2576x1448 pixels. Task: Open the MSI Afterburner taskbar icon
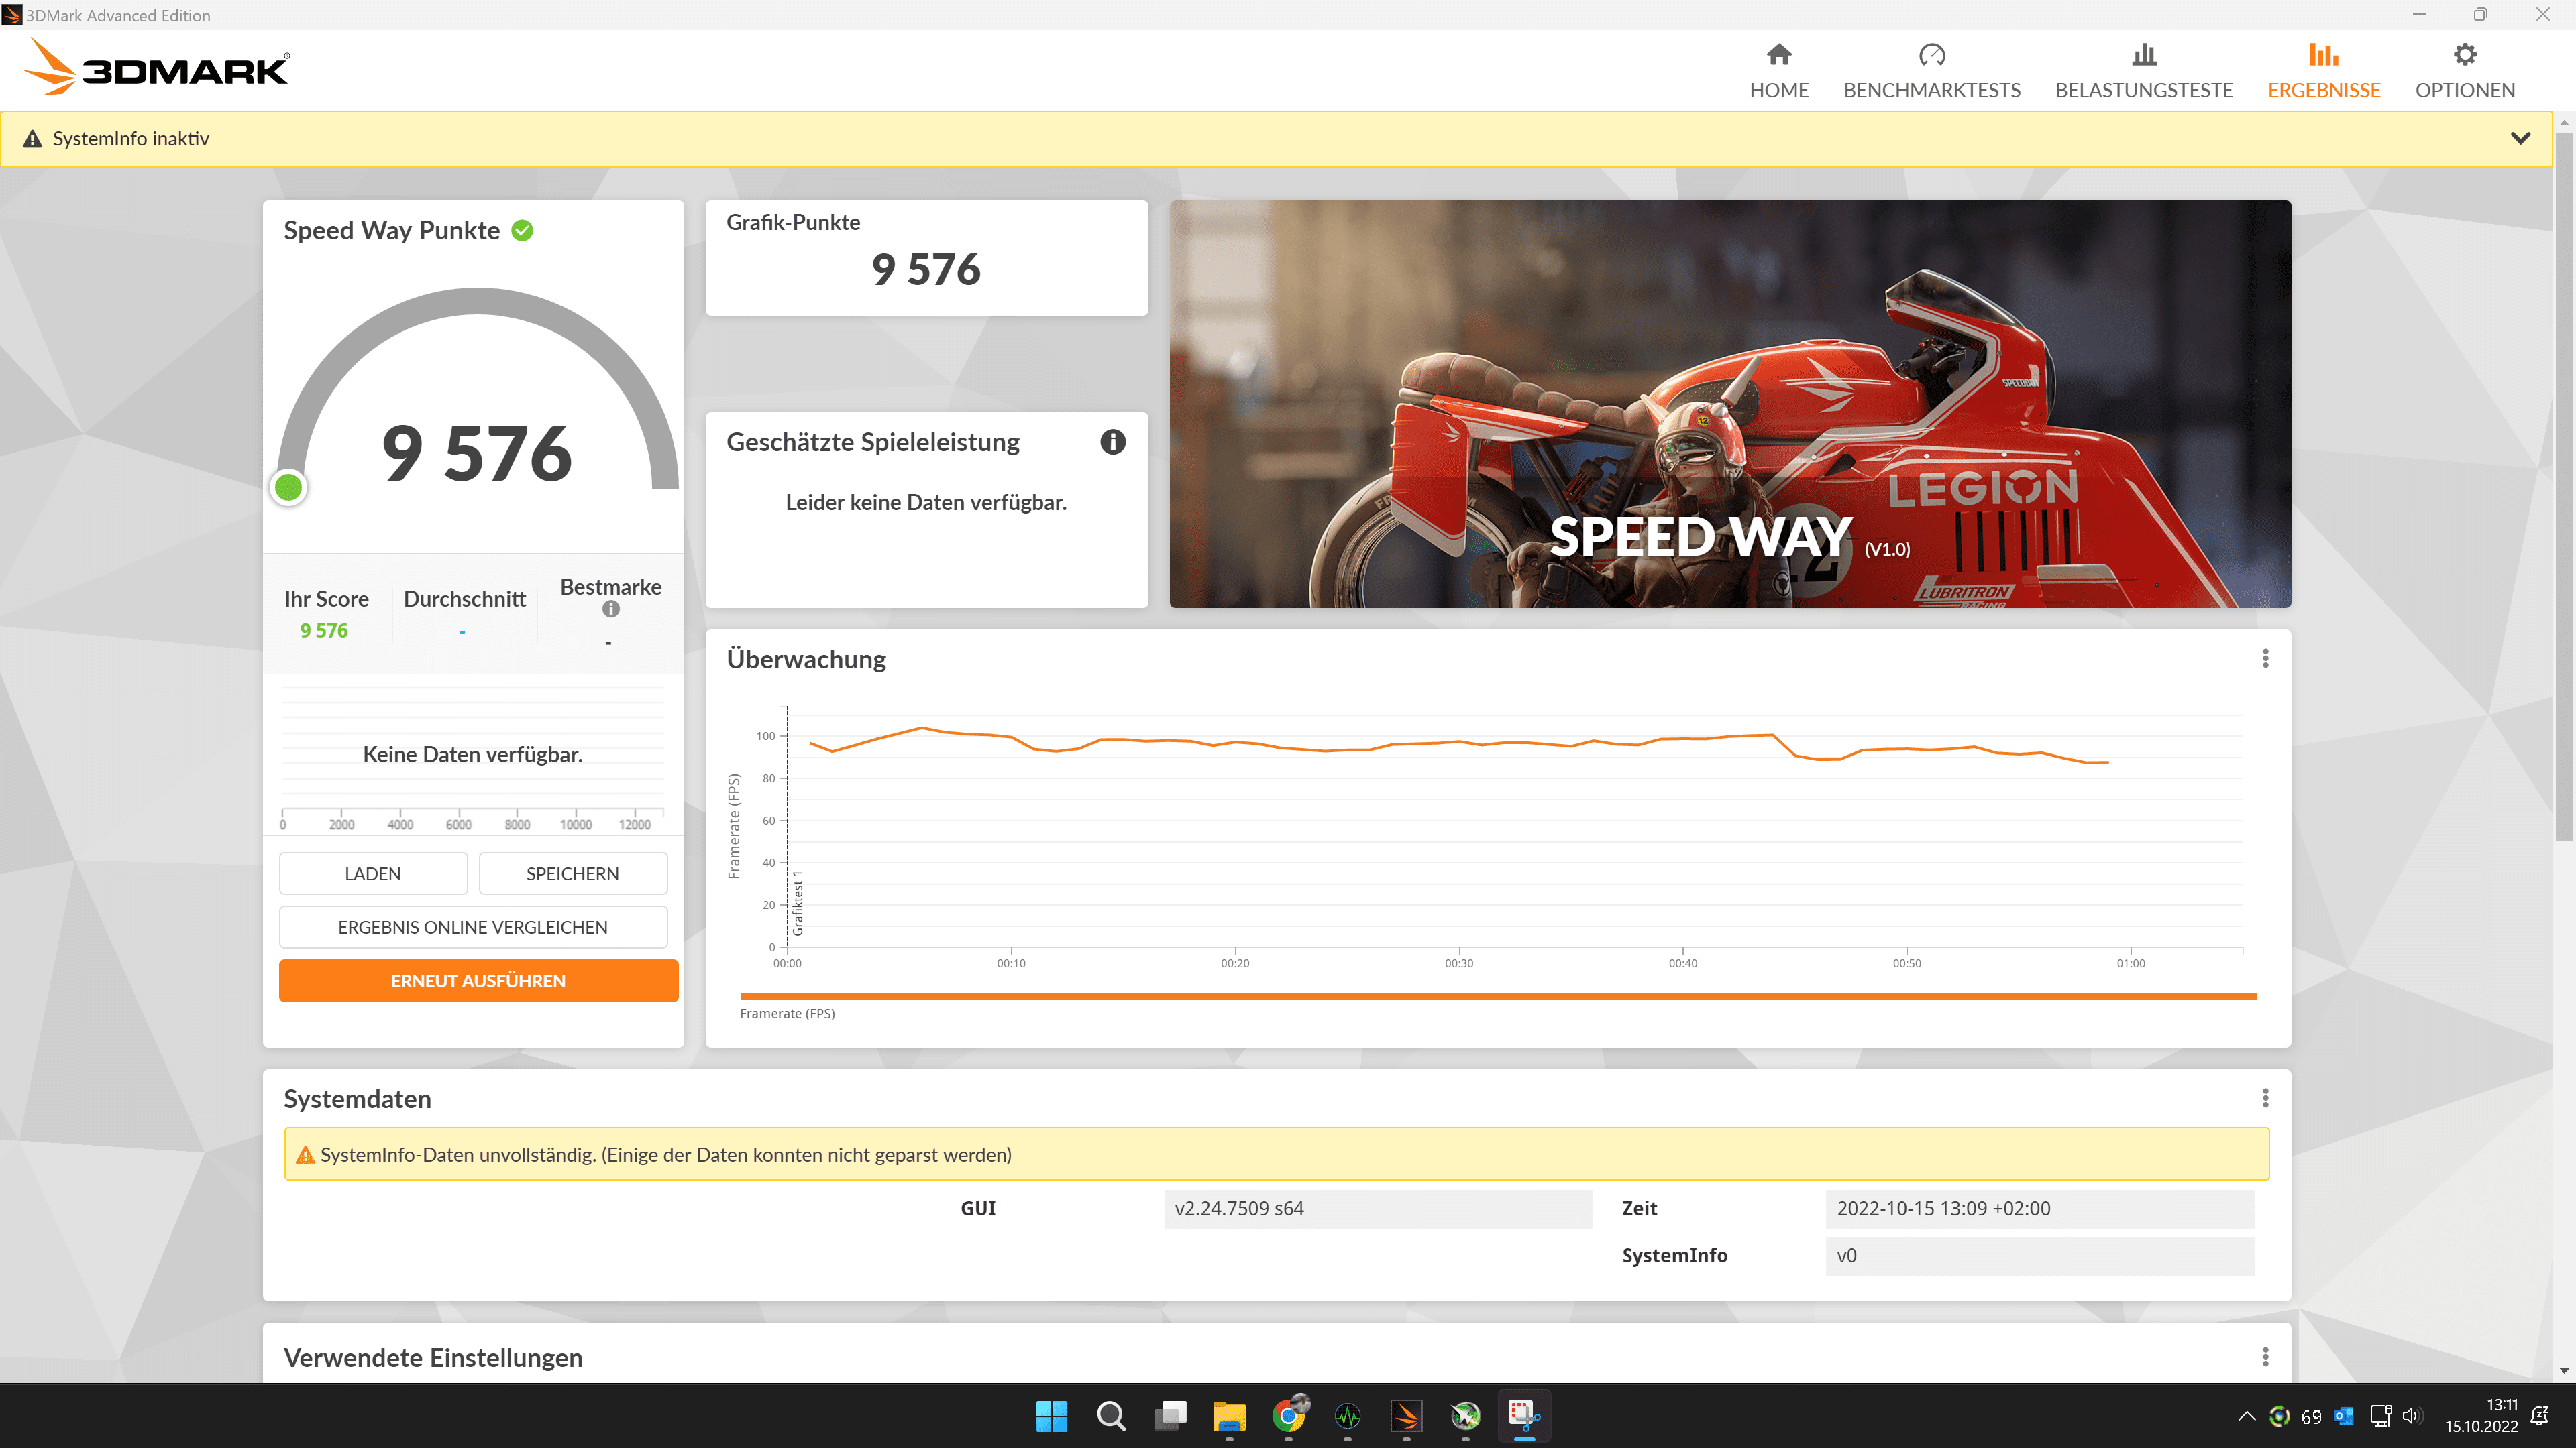(1465, 1416)
